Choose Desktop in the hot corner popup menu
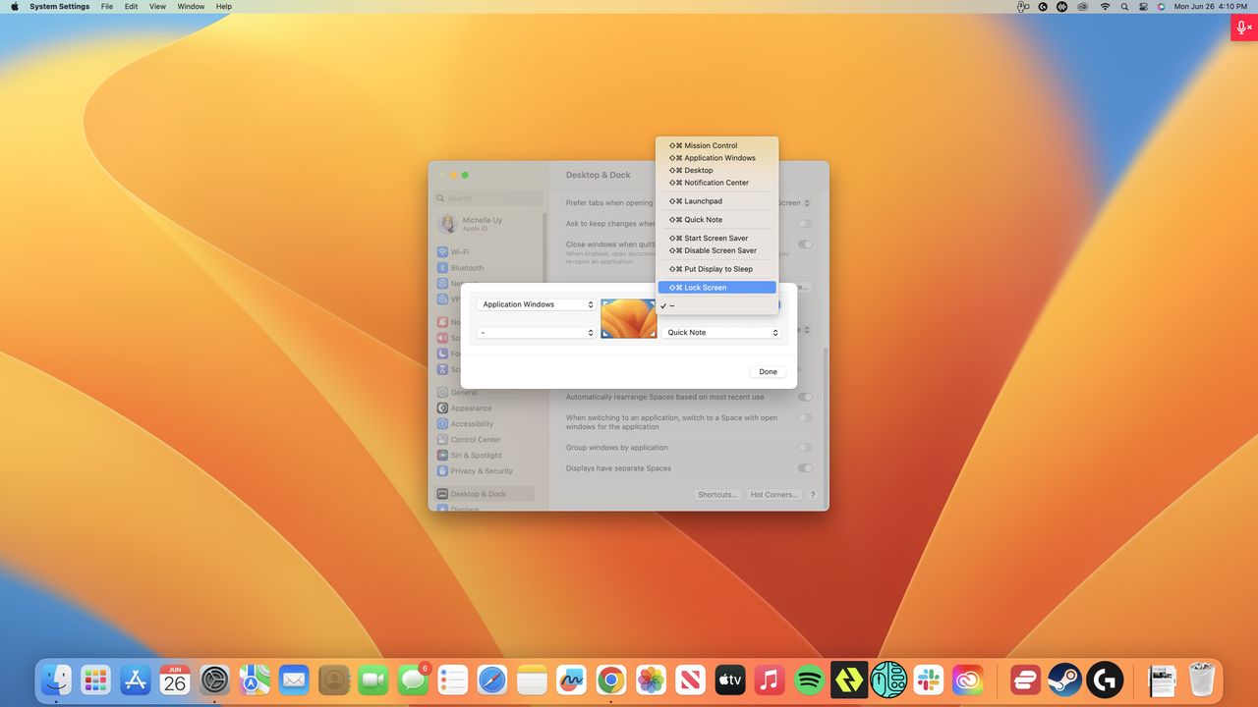This screenshot has width=1258, height=707. 717,170
